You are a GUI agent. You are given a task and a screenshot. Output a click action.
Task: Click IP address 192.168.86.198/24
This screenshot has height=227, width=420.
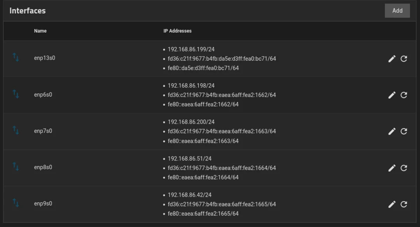[x=191, y=85]
